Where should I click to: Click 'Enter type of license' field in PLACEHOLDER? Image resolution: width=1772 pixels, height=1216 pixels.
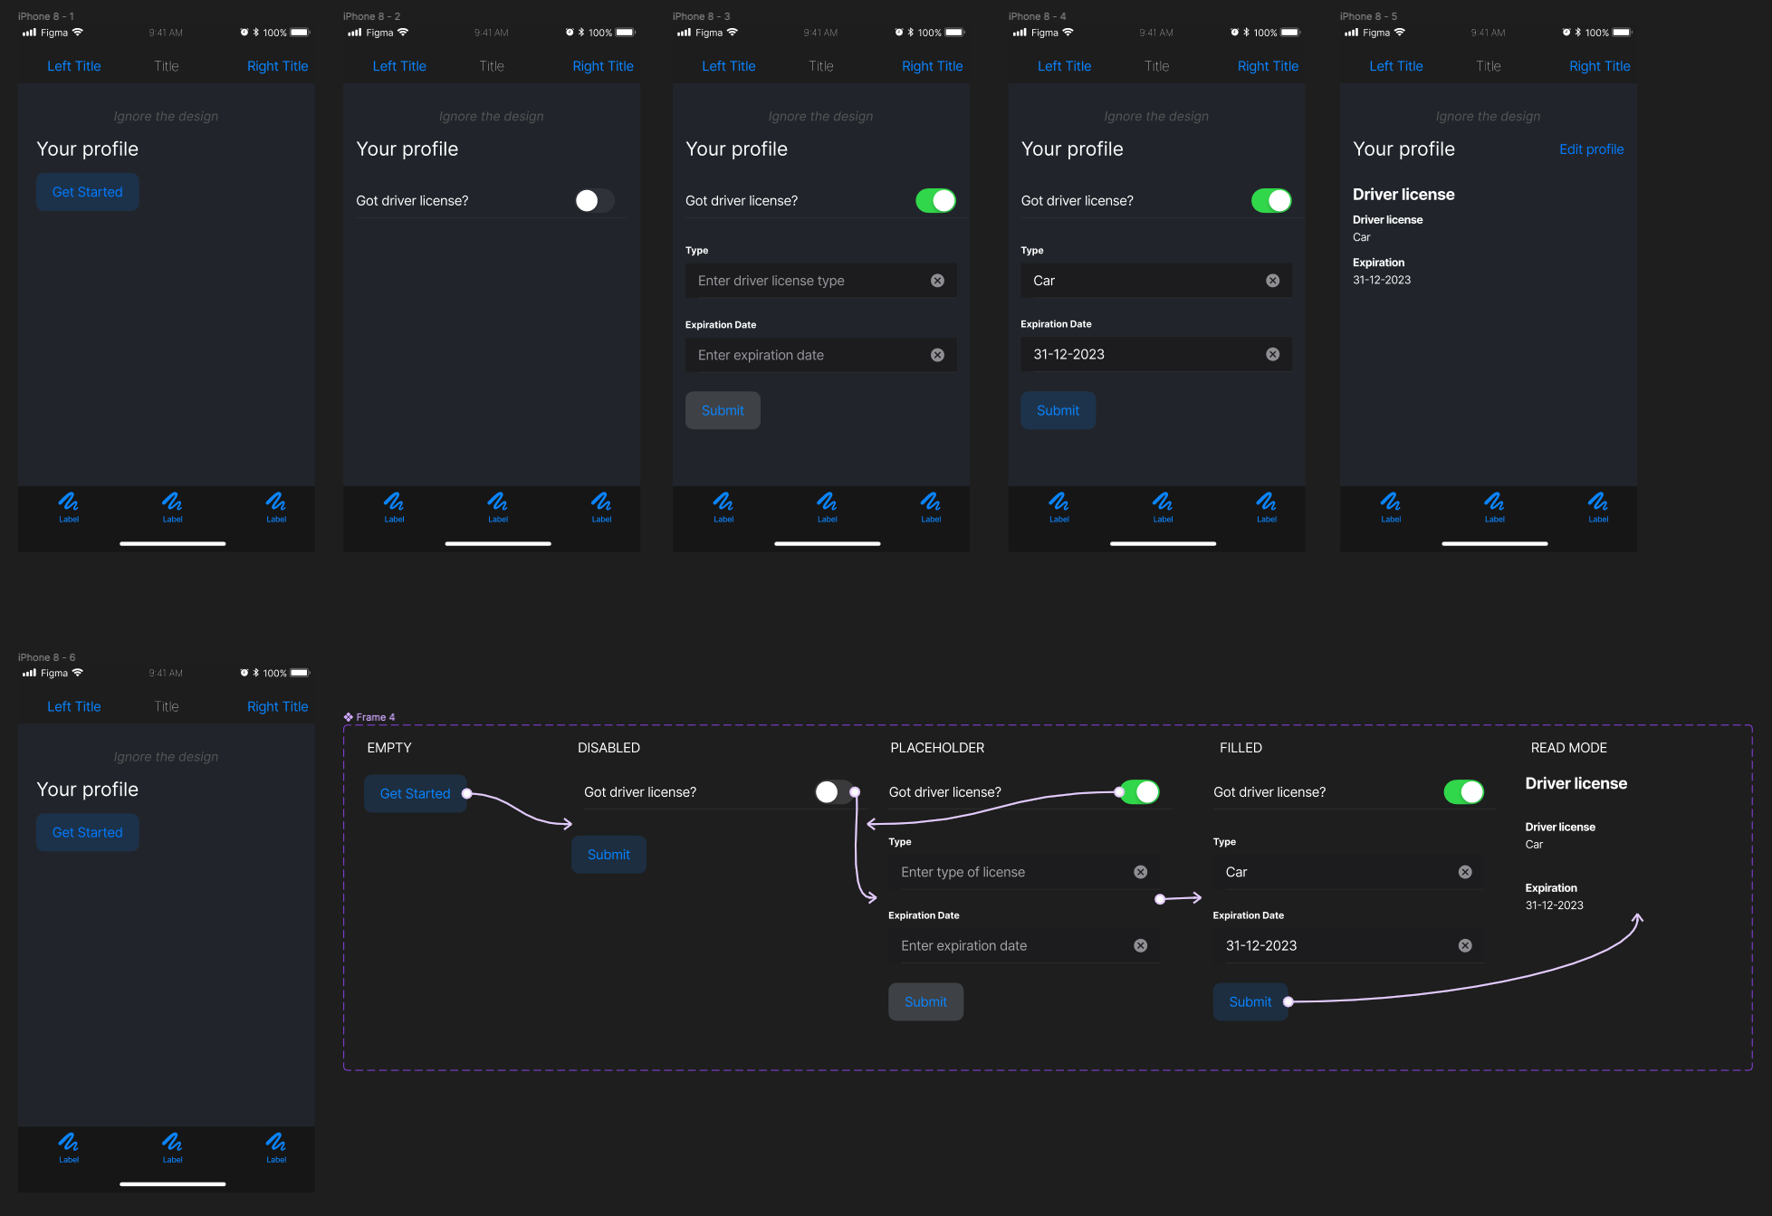(1024, 872)
